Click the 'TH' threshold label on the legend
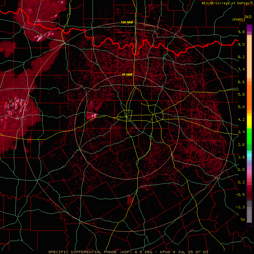This screenshot has width=254, height=254. (242, 220)
